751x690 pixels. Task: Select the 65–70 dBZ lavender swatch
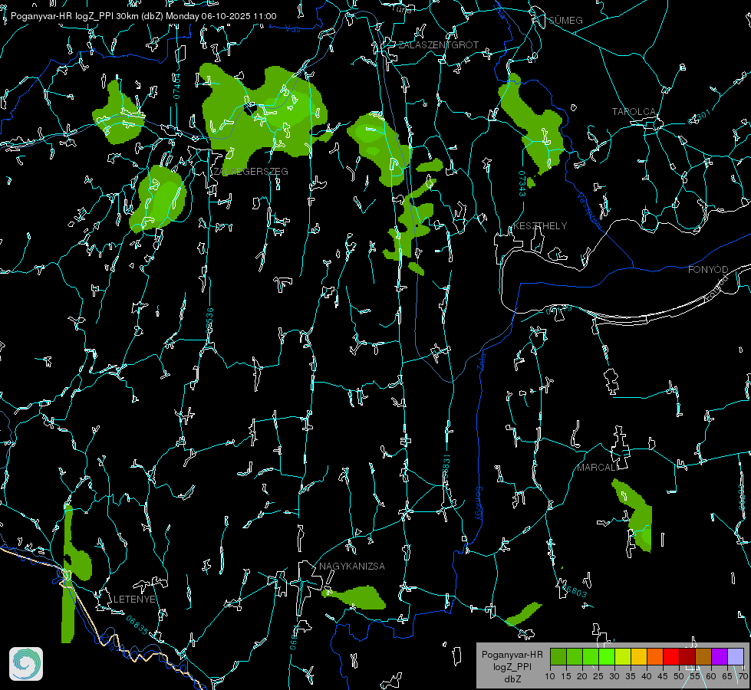pyautogui.click(x=735, y=656)
